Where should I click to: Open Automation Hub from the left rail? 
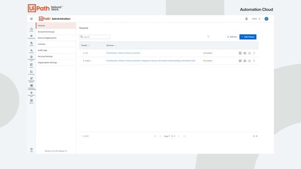pos(32,58)
